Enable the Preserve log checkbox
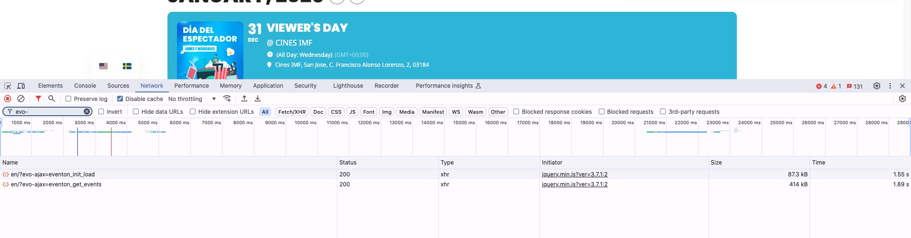The width and height of the screenshot is (911, 238). coord(68,99)
